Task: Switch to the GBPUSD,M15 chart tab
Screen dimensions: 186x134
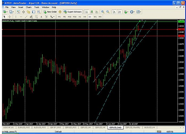Action: (71, 127)
